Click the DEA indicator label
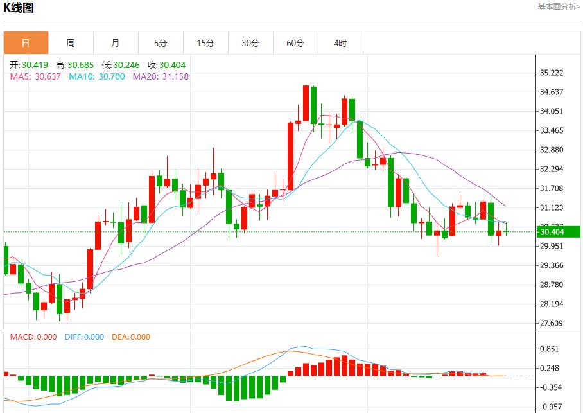Viewport: 583px width, 413px height. click(x=131, y=337)
